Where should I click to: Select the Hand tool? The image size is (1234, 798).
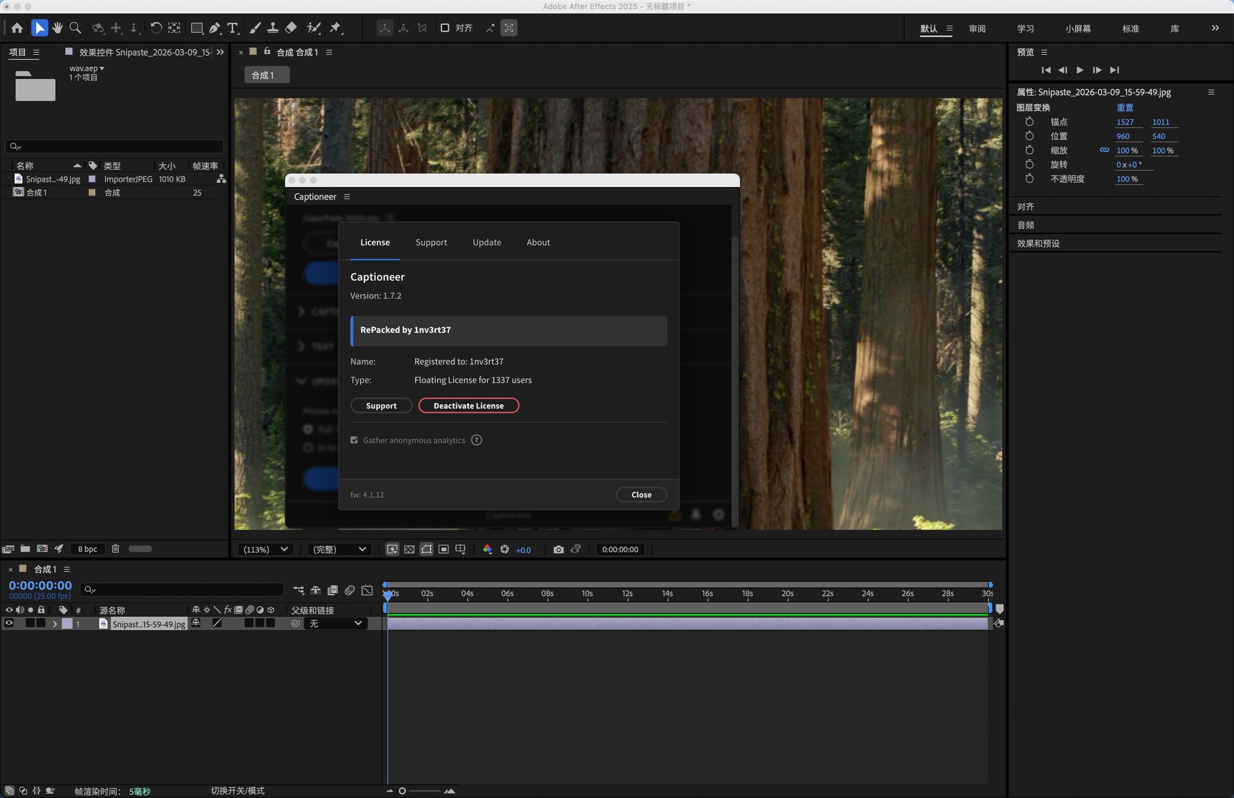point(57,28)
